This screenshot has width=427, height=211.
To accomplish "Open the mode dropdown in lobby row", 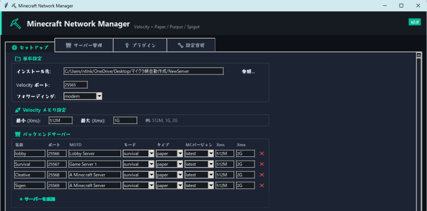I will point(152,154).
